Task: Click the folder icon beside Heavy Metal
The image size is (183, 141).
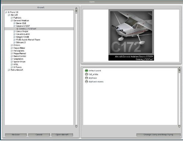Action: coord(12,48)
